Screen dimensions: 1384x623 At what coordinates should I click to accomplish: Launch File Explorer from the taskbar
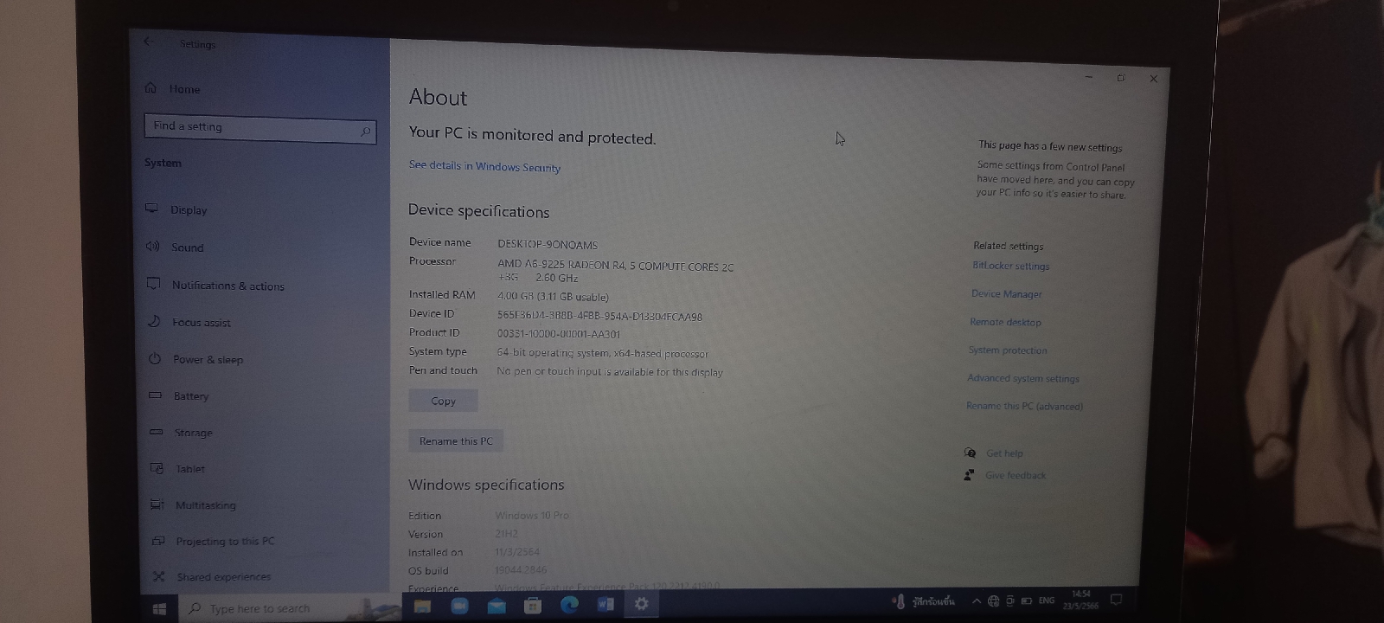tap(422, 606)
